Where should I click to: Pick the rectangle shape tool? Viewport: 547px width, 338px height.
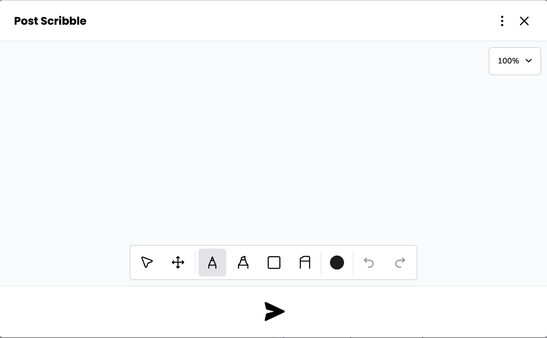[274, 262]
